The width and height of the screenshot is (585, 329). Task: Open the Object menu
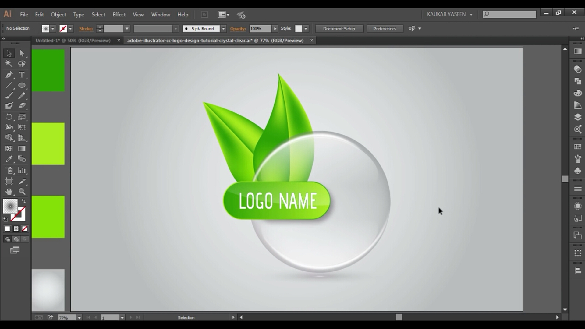point(58,15)
